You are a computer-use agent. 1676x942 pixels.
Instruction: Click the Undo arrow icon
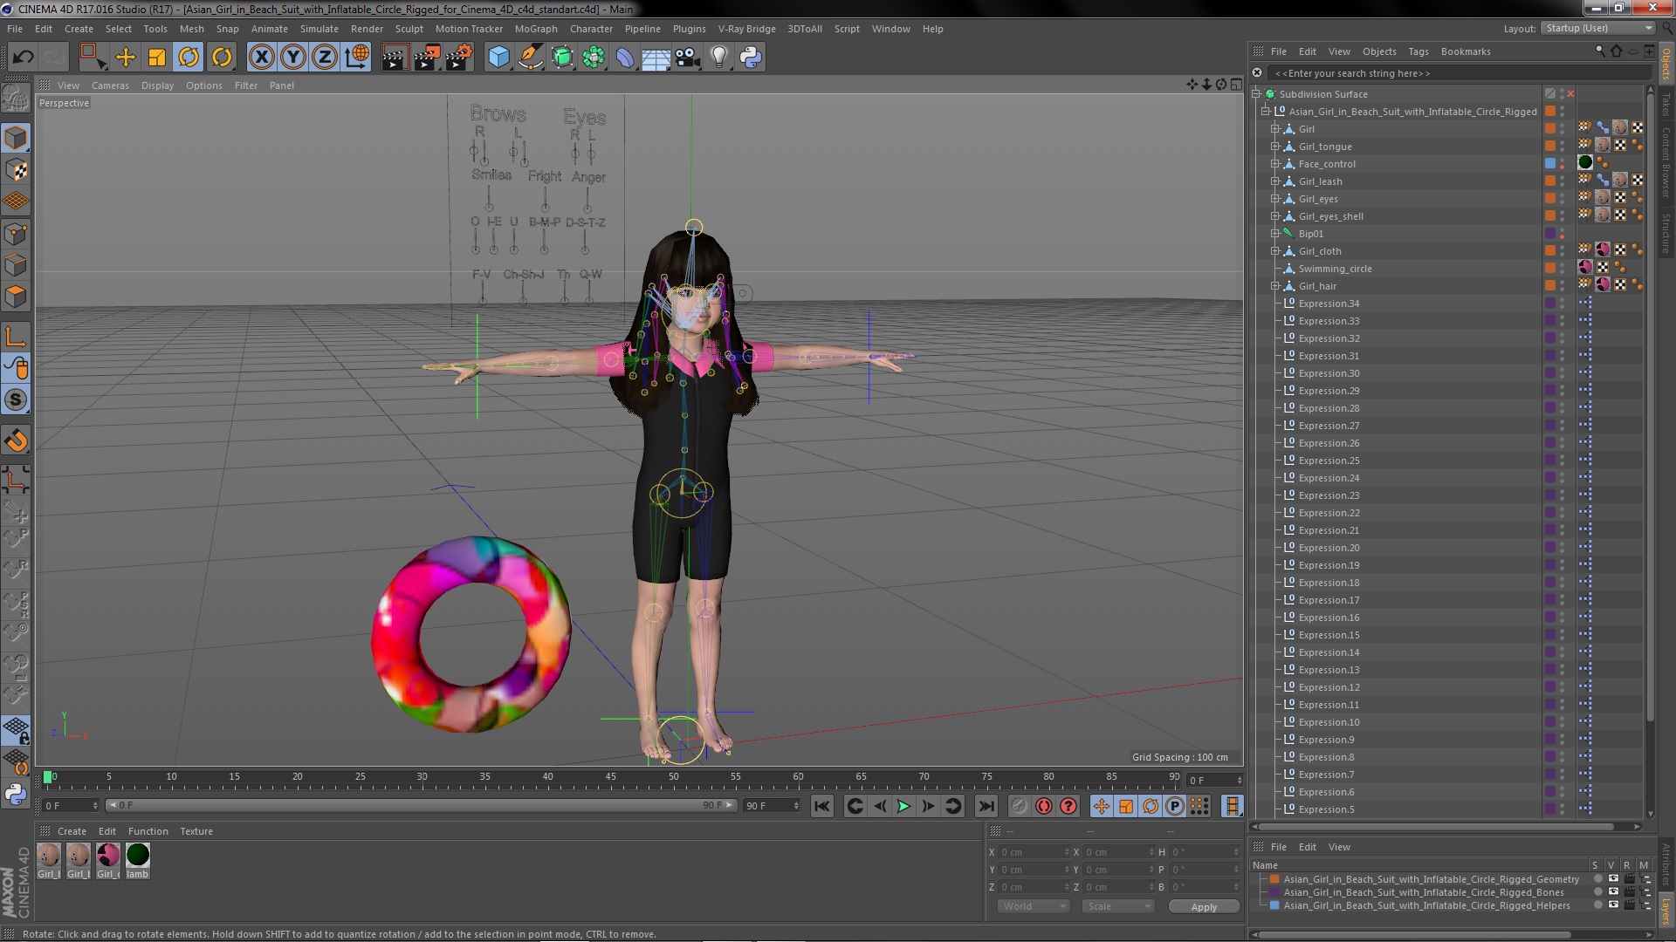pos(23,58)
